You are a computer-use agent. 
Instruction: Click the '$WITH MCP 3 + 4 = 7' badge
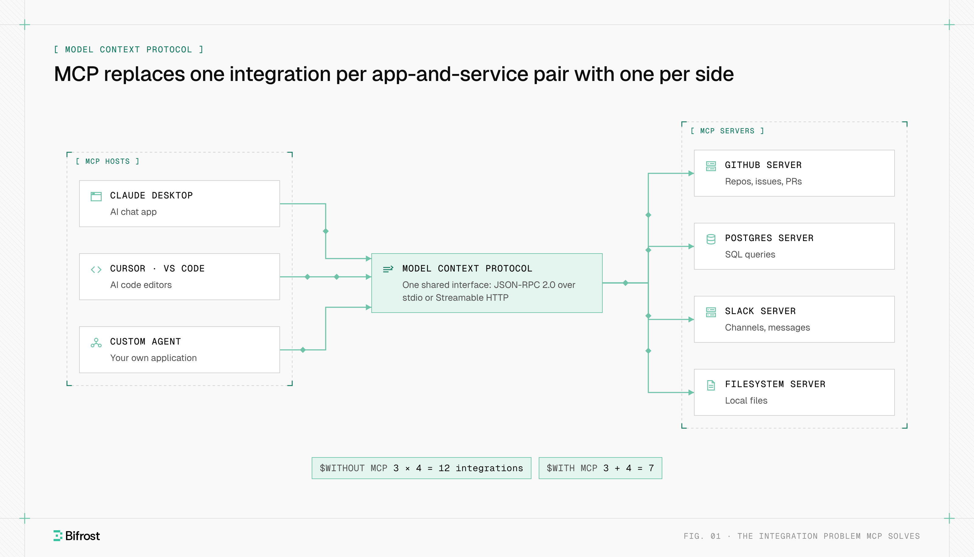(x=600, y=468)
